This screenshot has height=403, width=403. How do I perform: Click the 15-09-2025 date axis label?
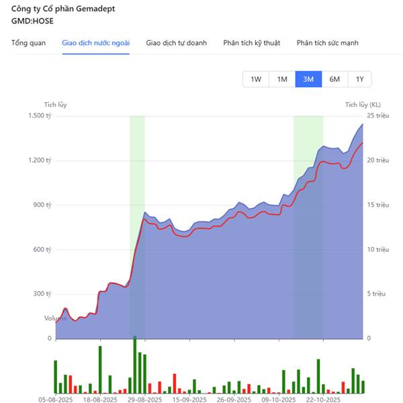188,398
